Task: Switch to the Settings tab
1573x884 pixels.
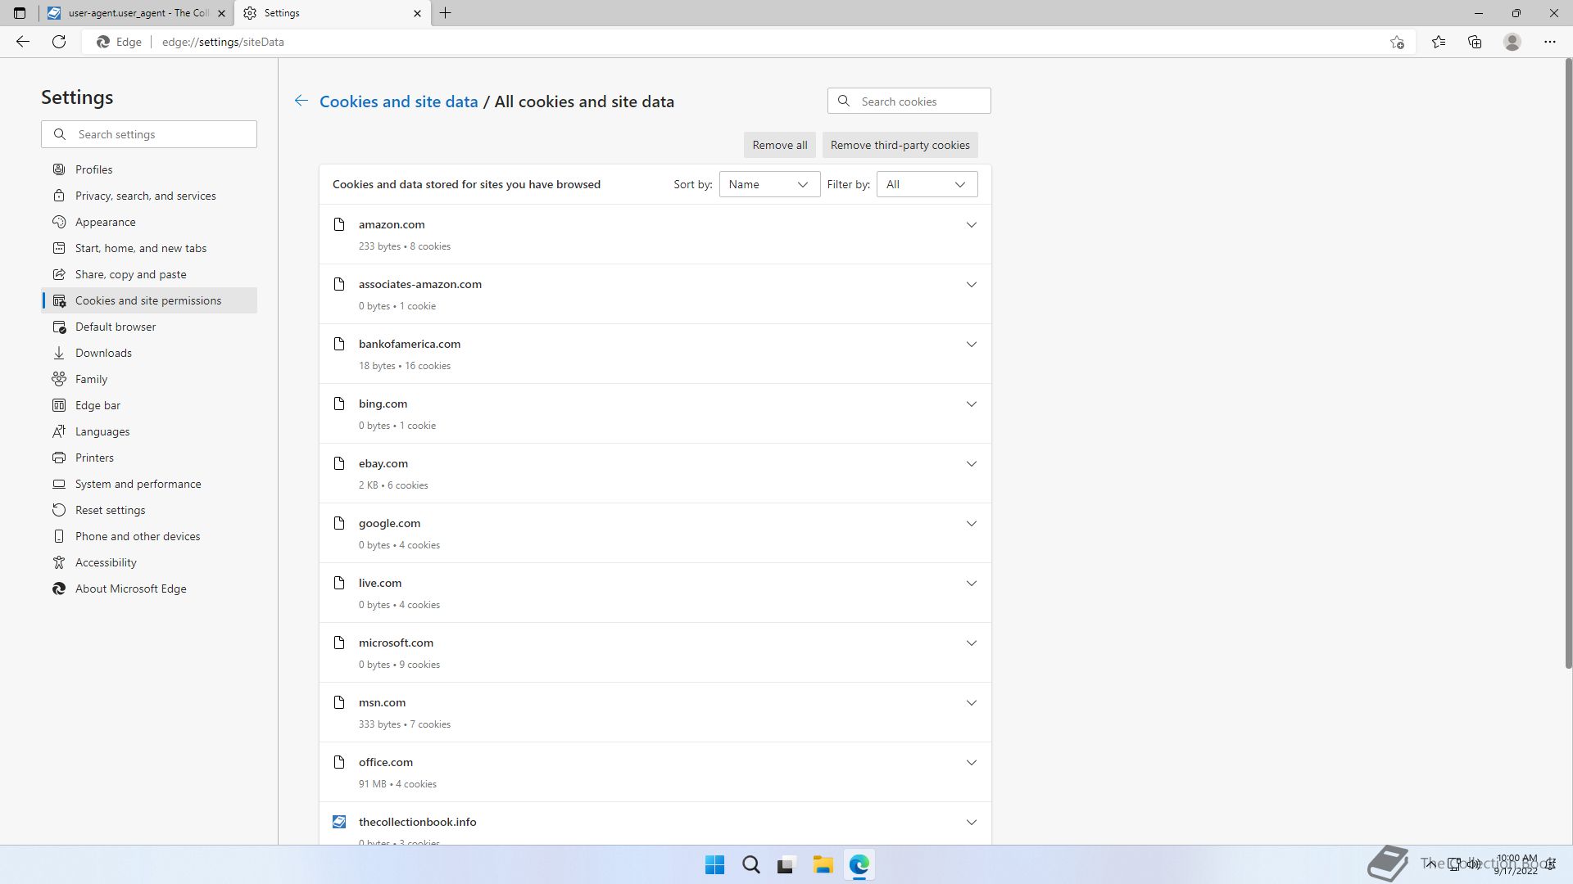Action: [332, 13]
